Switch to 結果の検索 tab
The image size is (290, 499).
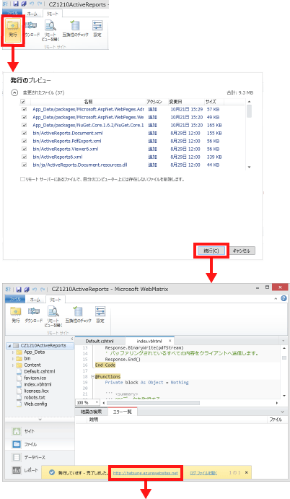tap(92, 412)
